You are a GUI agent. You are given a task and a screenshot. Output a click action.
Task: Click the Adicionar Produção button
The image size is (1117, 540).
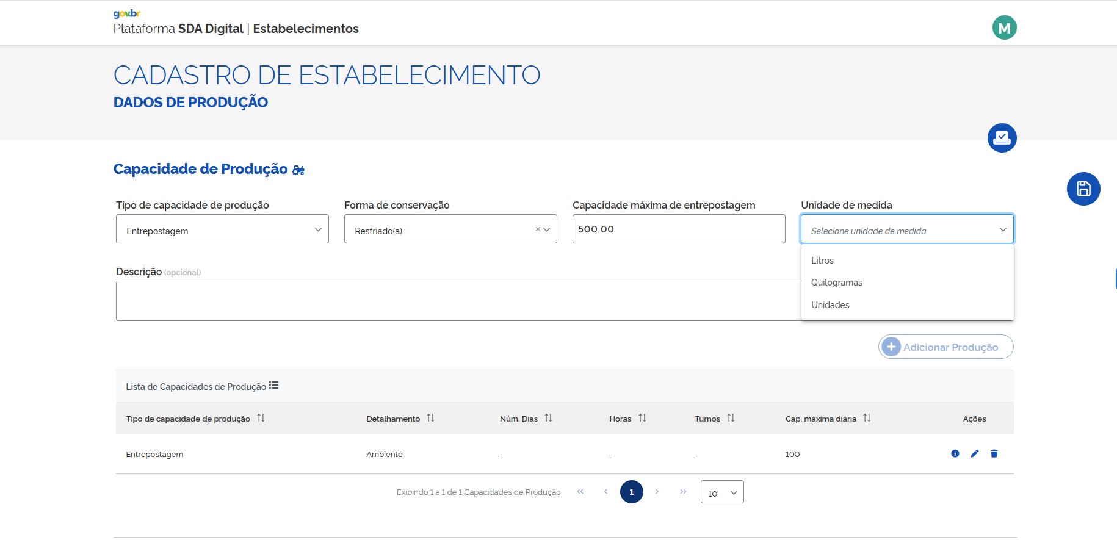(x=945, y=347)
